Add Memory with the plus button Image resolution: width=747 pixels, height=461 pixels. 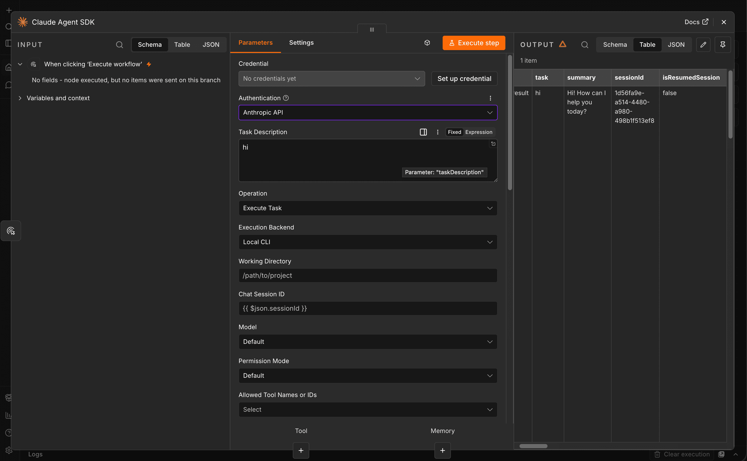click(442, 450)
